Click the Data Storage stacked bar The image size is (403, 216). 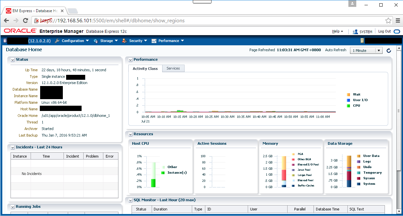[349, 171]
